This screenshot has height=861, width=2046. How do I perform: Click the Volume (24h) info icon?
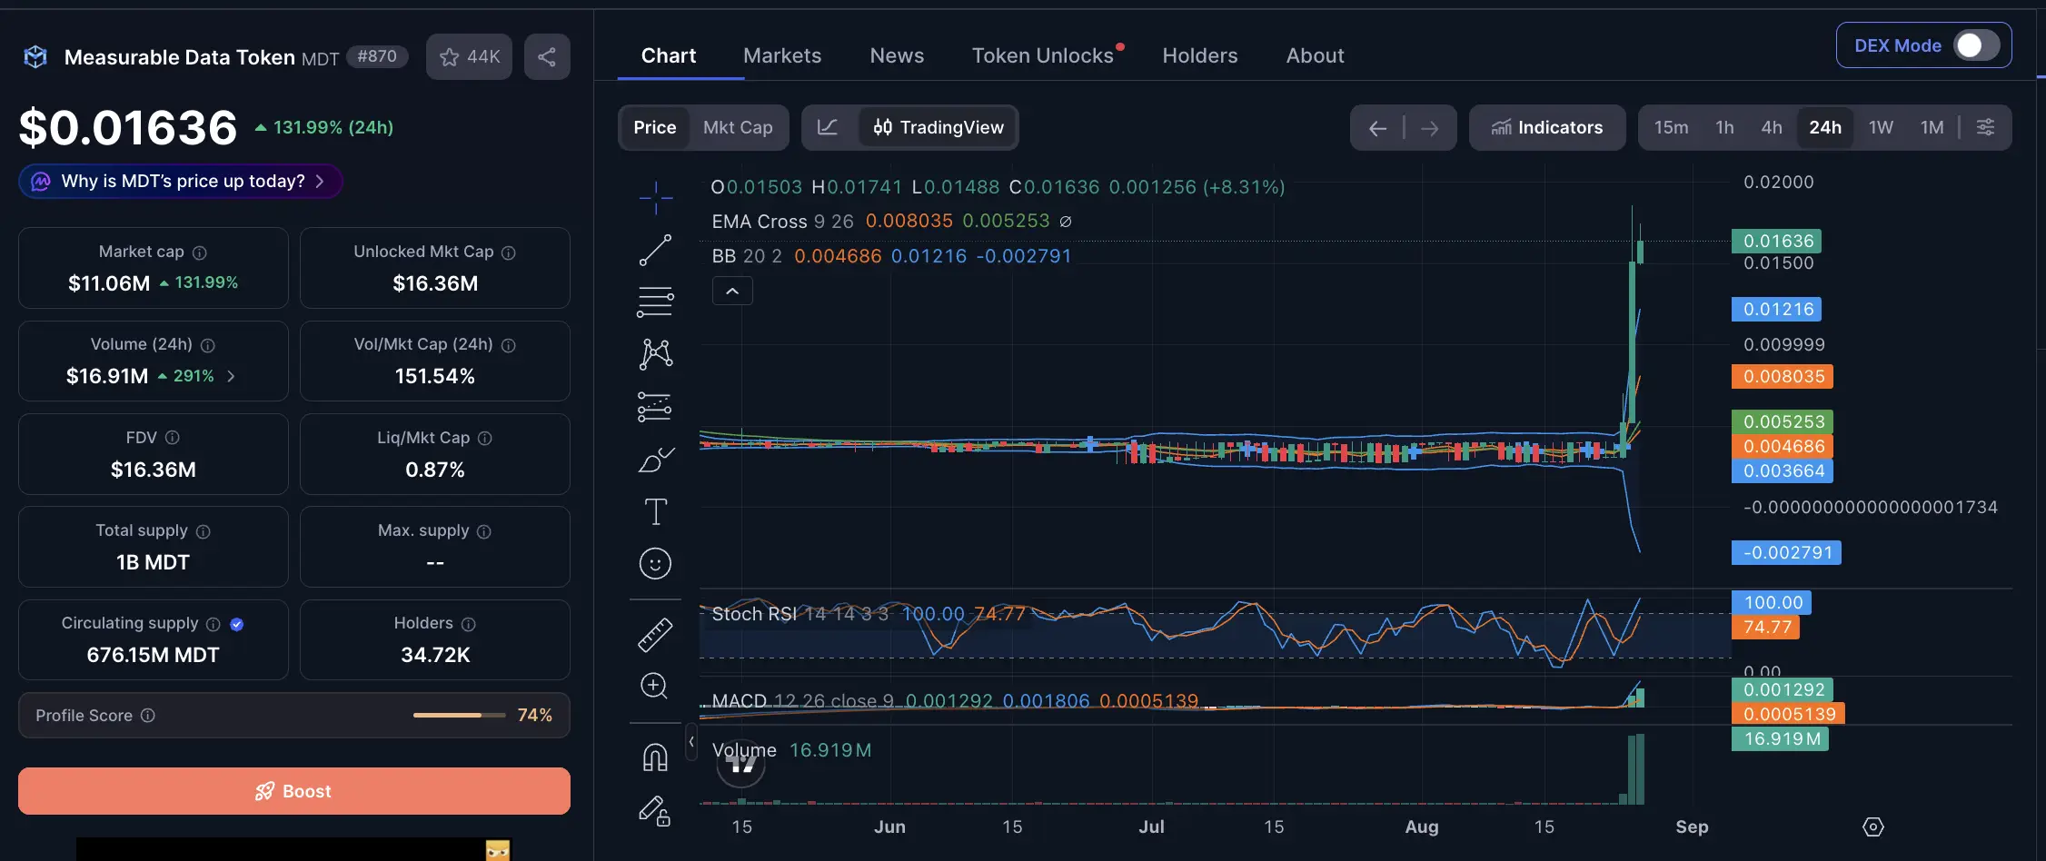pyautogui.click(x=208, y=345)
